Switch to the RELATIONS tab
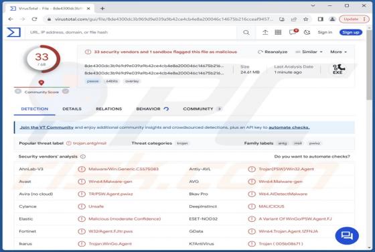This screenshot has height=252, width=375. (x=108, y=109)
